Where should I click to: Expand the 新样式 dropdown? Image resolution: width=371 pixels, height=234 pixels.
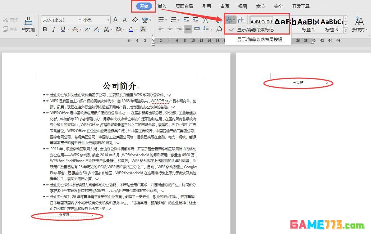click(359, 30)
